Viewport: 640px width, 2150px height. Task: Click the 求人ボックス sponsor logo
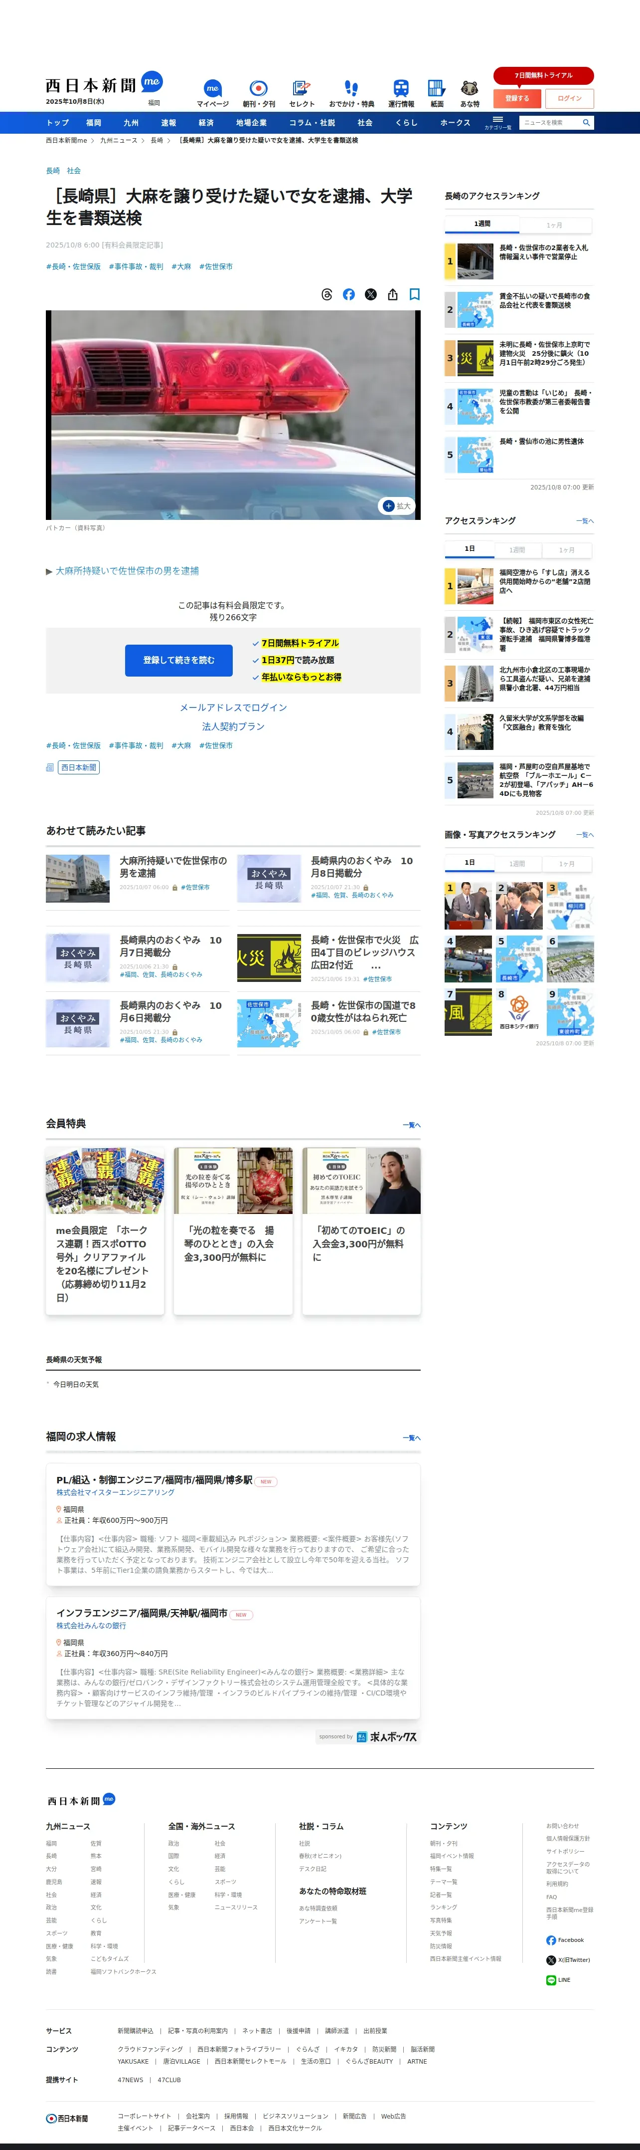pyautogui.click(x=387, y=1736)
